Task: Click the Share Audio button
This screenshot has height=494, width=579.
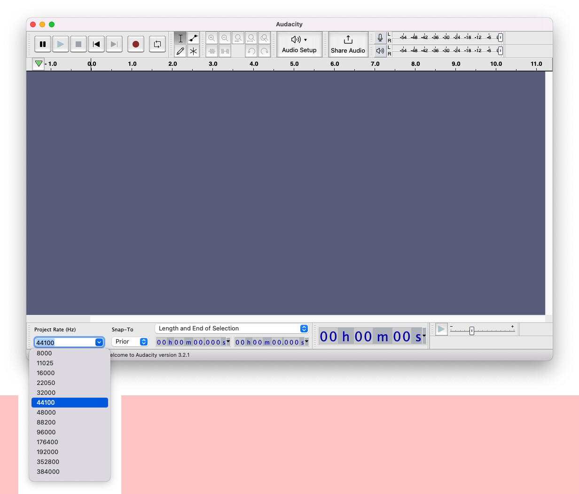Action: point(348,45)
